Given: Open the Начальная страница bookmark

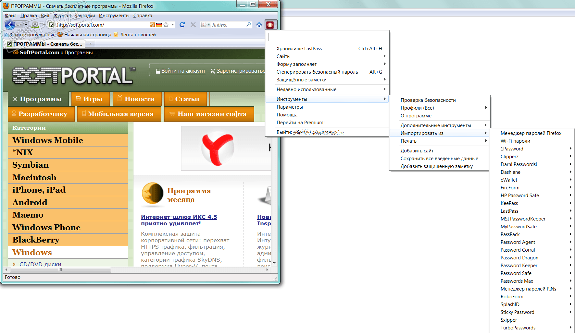Looking at the screenshot, I should pos(84,35).
